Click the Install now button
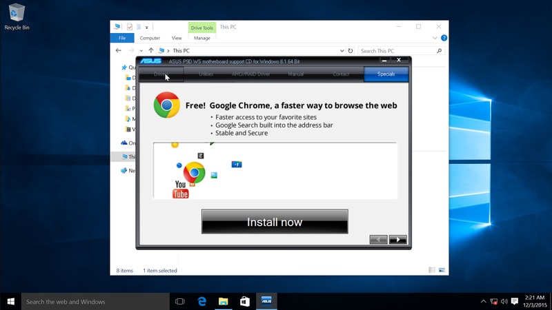The width and height of the screenshot is (552, 310). 275,222
